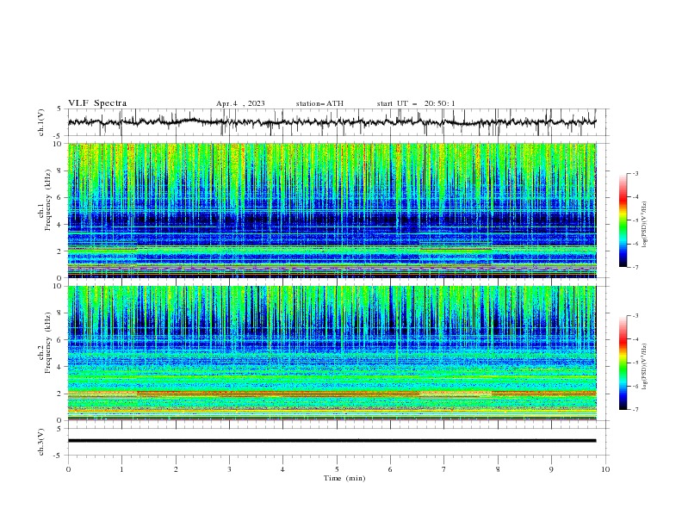Click the "start UT = 20:50: 1" text
Image resolution: width=682 pixels, height=527 pixels.
pyautogui.click(x=416, y=103)
